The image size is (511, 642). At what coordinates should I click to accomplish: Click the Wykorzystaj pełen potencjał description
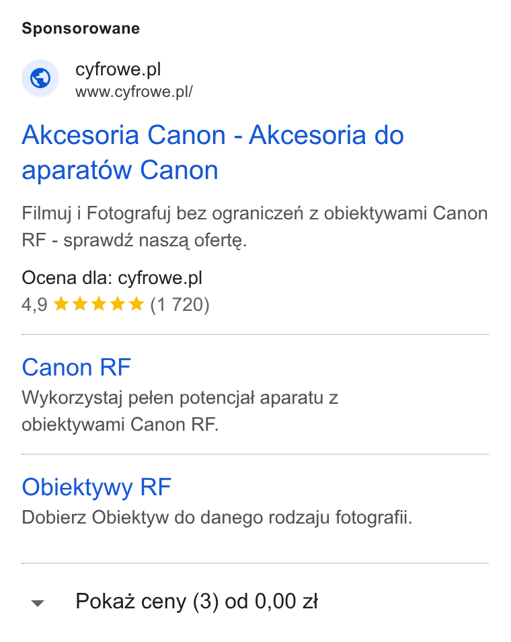[x=180, y=411]
